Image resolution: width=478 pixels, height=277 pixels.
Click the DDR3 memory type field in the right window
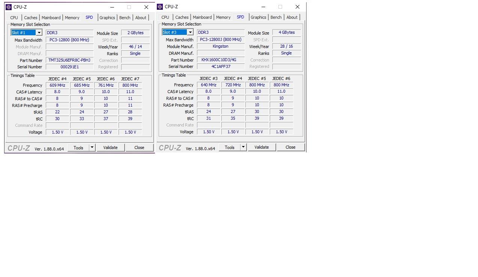pos(221,32)
